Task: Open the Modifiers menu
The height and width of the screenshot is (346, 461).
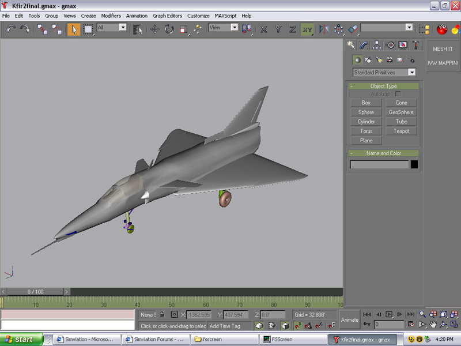Action: coord(111,16)
